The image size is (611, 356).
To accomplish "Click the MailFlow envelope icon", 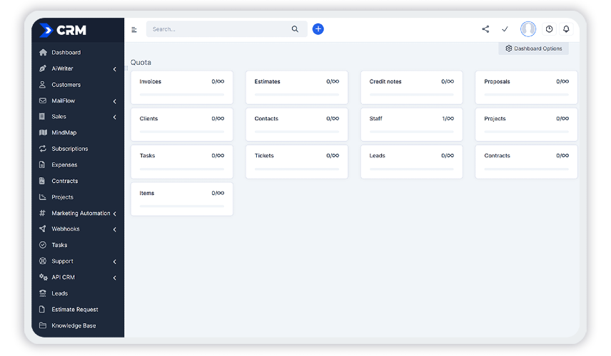I will 43,100.
